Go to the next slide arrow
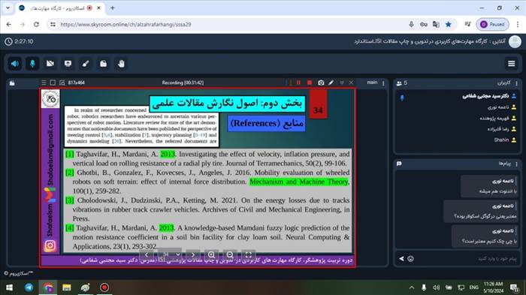The width and height of the screenshot is (526, 295). coord(193,254)
